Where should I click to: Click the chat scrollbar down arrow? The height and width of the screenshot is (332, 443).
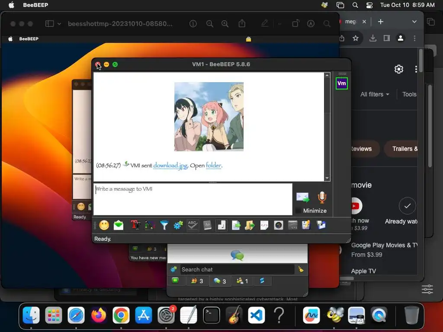[x=327, y=178]
